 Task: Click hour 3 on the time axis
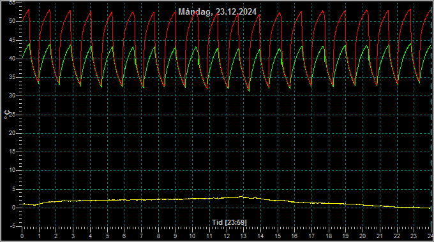(x=73, y=236)
